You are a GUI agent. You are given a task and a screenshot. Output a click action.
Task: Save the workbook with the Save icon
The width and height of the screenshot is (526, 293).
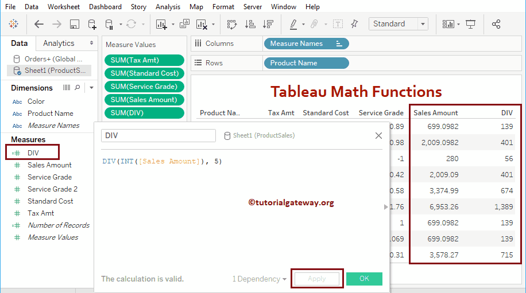tap(75, 24)
